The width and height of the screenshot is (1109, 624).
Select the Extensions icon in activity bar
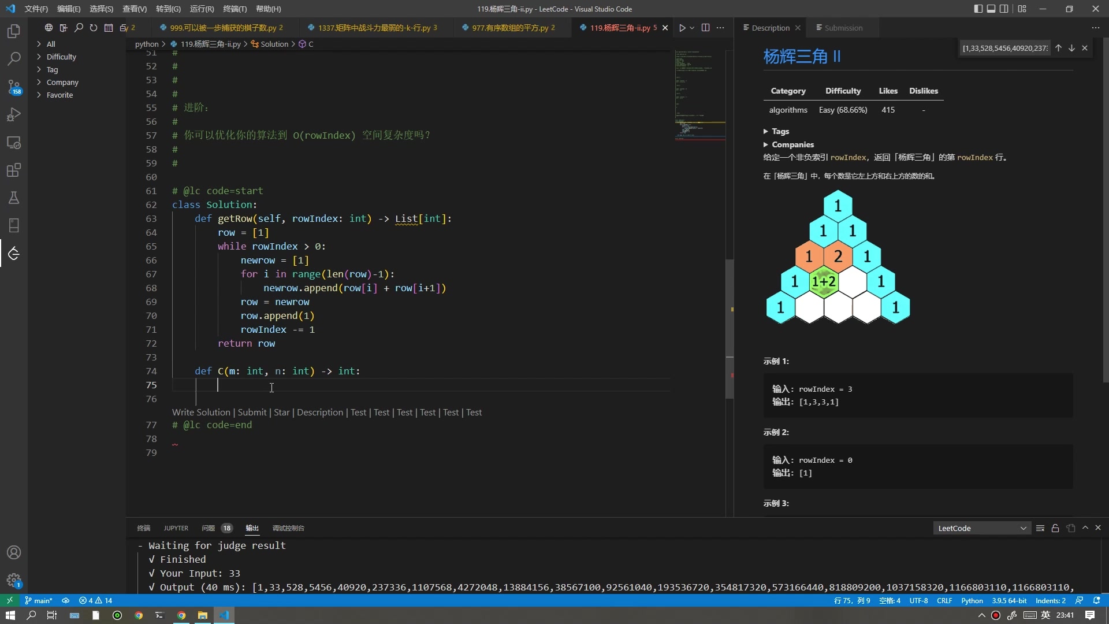[x=14, y=170]
